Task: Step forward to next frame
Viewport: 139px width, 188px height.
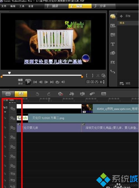Action: click(46, 82)
